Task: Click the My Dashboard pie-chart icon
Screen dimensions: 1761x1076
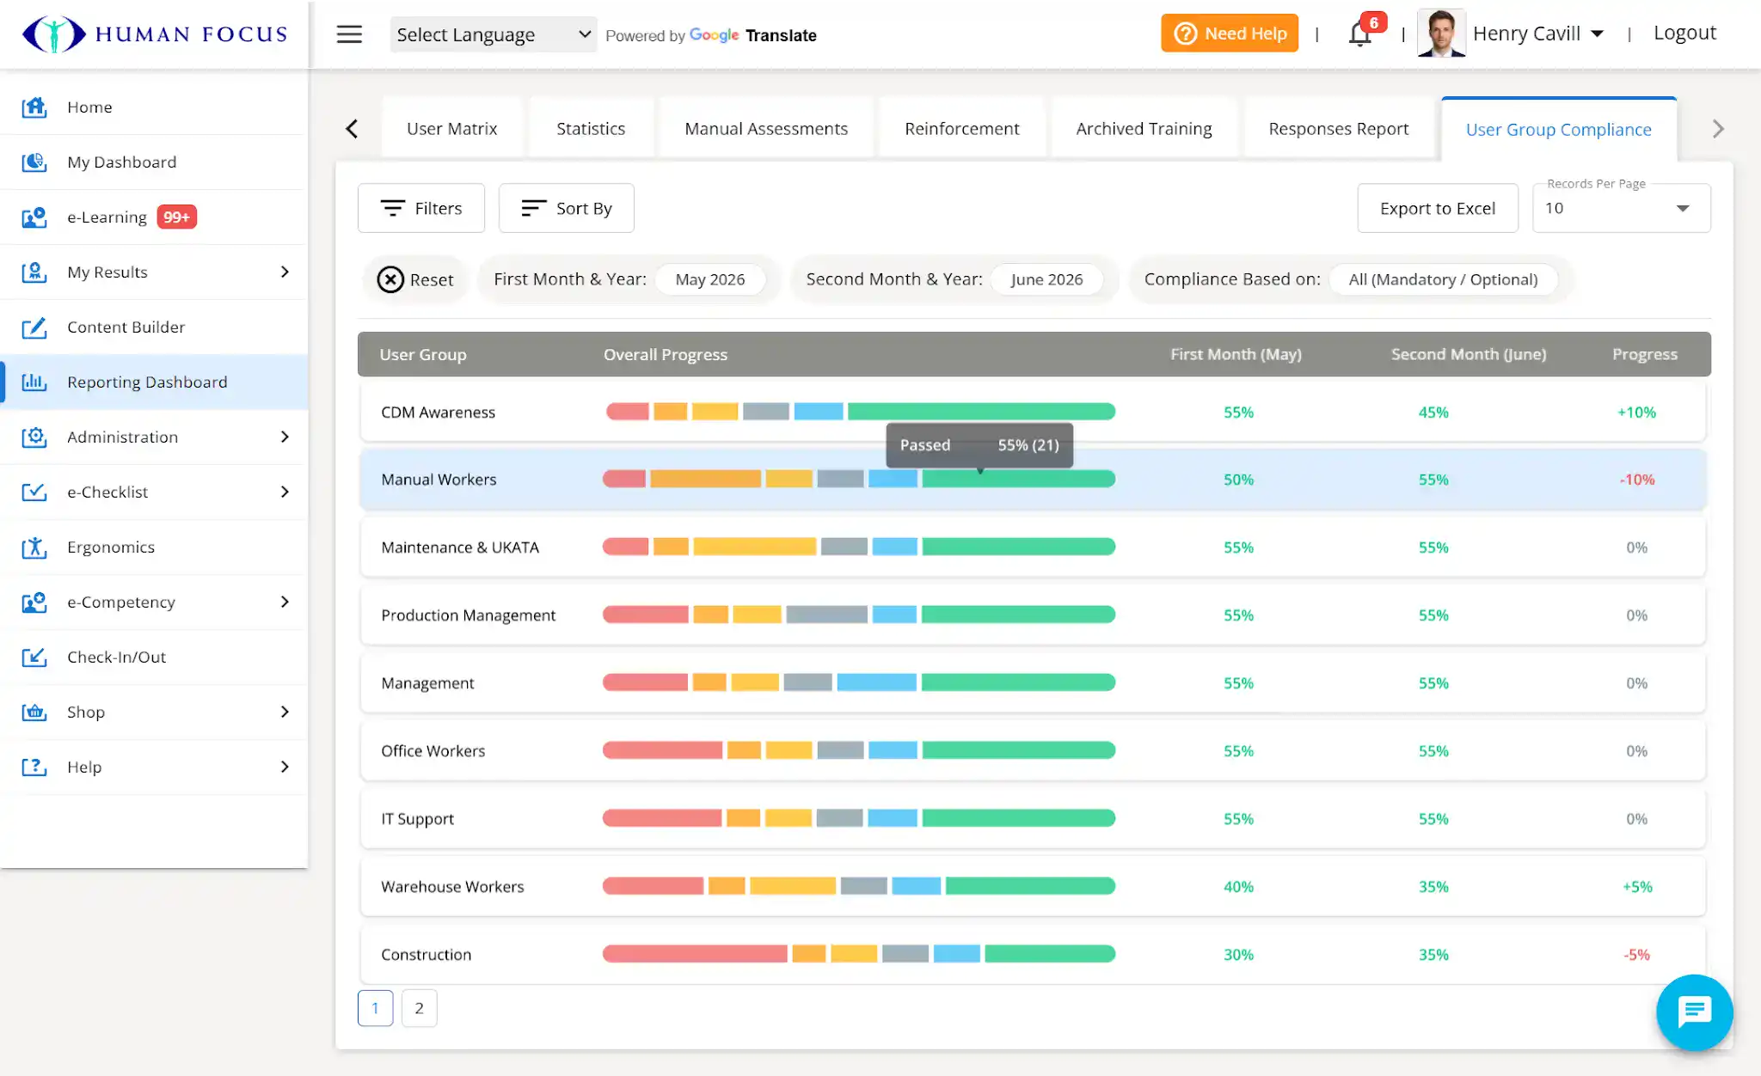Action: 34,162
